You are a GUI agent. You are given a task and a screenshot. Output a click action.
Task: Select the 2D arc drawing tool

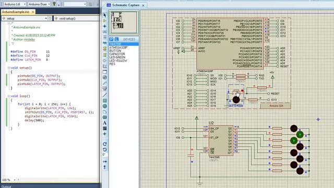pos(104,112)
